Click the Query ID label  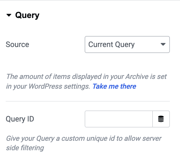[20, 119]
